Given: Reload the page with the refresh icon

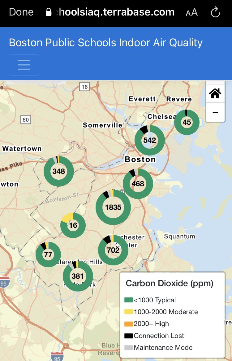Looking at the screenshot, I should 215,12.
